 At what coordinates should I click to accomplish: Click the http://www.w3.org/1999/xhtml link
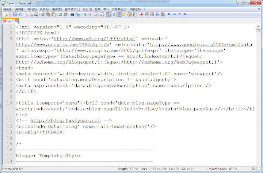click(x=95, y=39)
